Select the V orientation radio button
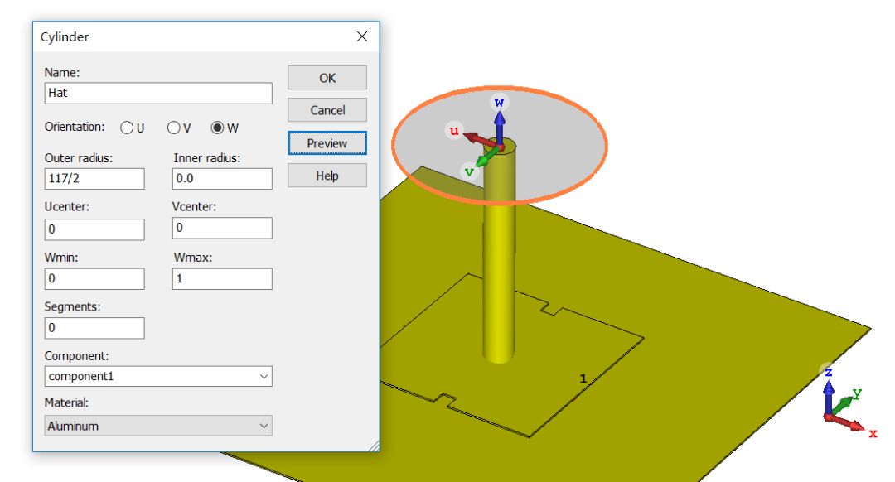Image resolution: width=895 pixels, height=482 pixels. coord(173,128)
